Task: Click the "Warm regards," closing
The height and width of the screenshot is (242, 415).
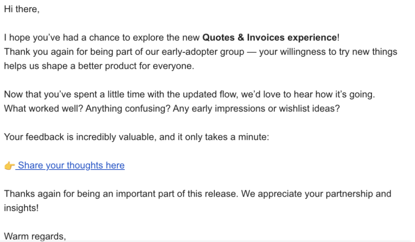Action: pos(35,236)
